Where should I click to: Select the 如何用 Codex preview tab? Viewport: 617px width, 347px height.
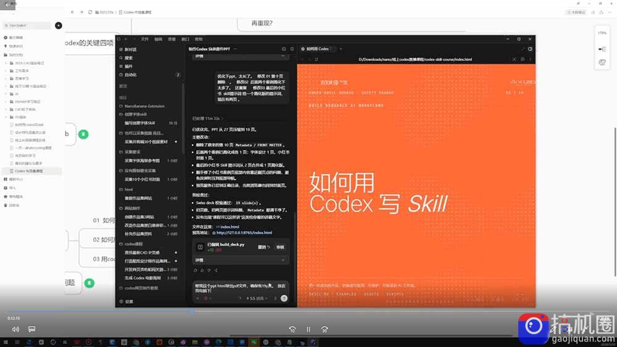coord(317,49)
